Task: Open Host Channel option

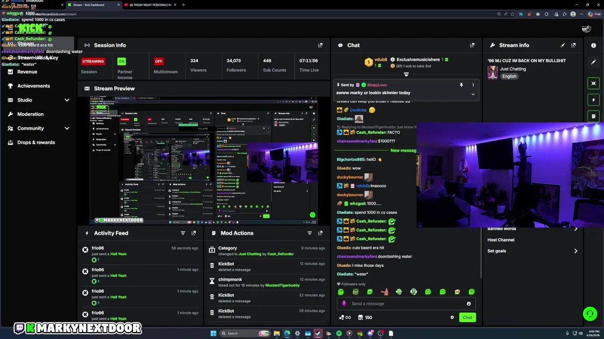Action: point(501,240)
